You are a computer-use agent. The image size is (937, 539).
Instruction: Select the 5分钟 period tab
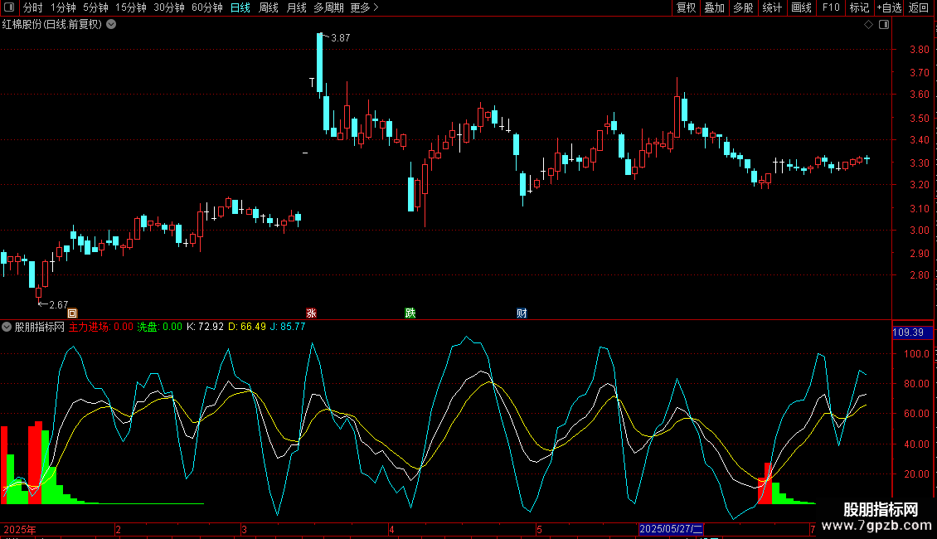click(x=95, y=7)
